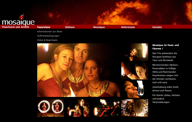Open thumbnail of acrobatic fire performers
This screenshot has height=122, width=192.
[x=107, y=108]
